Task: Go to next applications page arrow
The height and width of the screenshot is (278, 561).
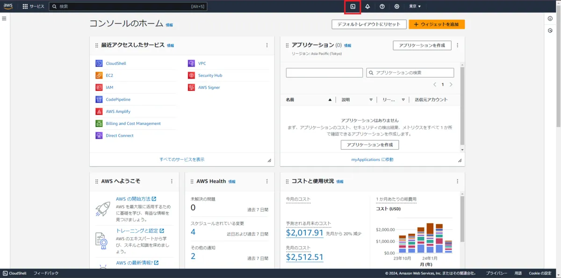Action: tap(451, 85)
